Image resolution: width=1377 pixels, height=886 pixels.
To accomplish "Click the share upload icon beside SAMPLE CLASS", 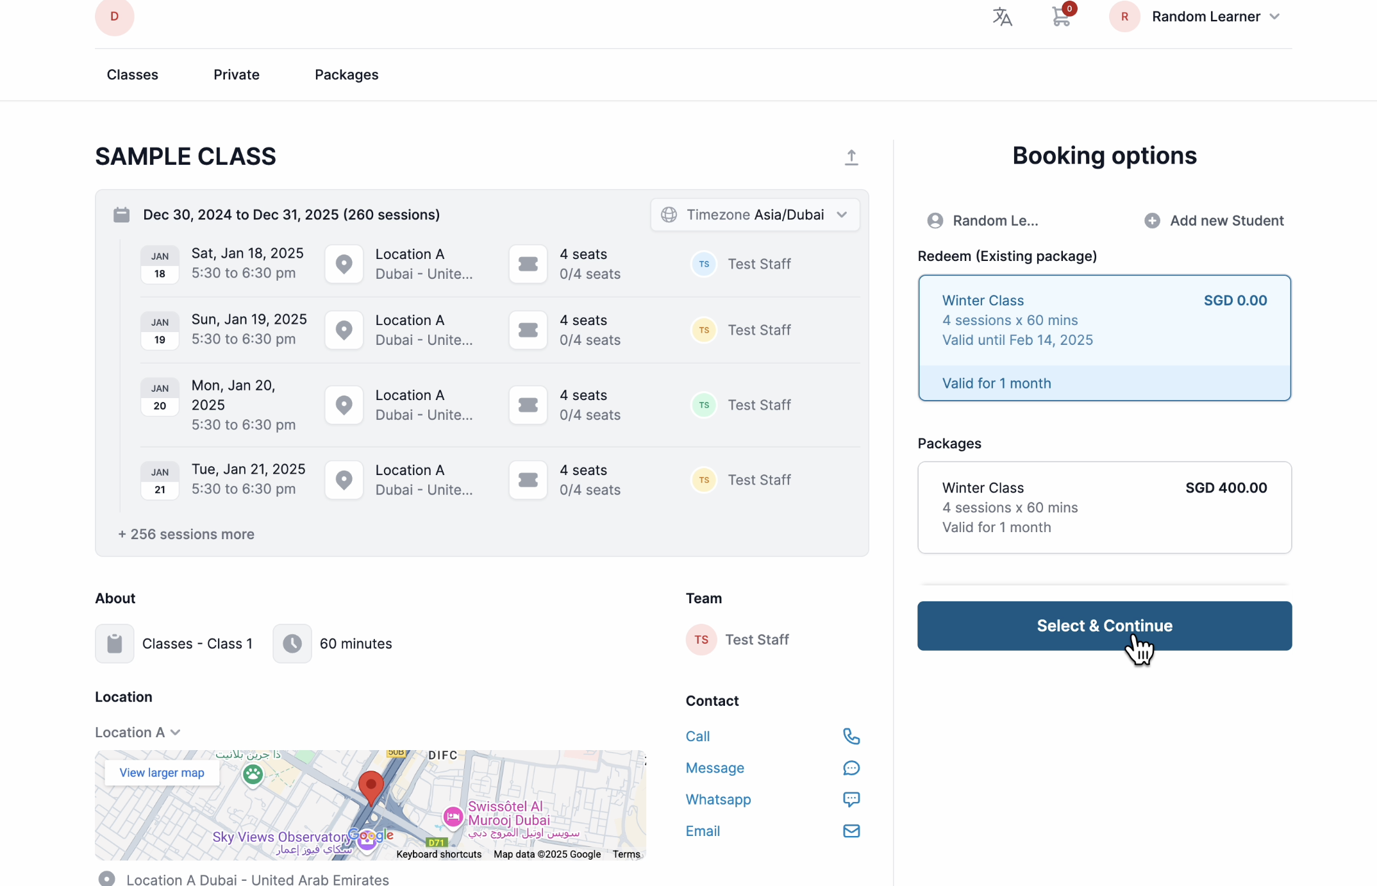I will coord(851,157).
